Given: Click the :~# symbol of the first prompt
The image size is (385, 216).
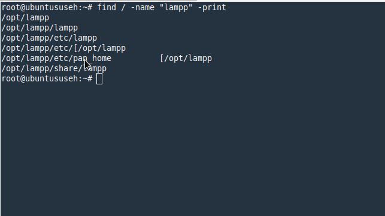Looking at the screenshot, I should pos(86,8).
